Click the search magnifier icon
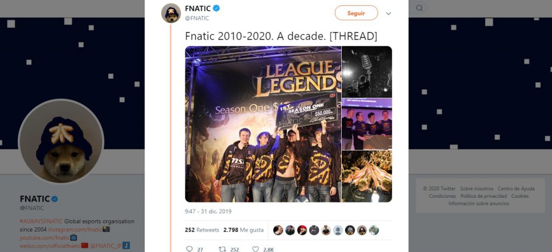552x252 pixels. tap(419, 8)
